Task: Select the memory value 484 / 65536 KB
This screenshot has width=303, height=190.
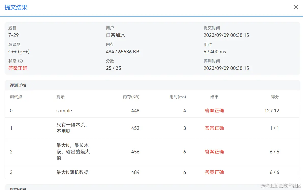Action: tap(122, 52)
